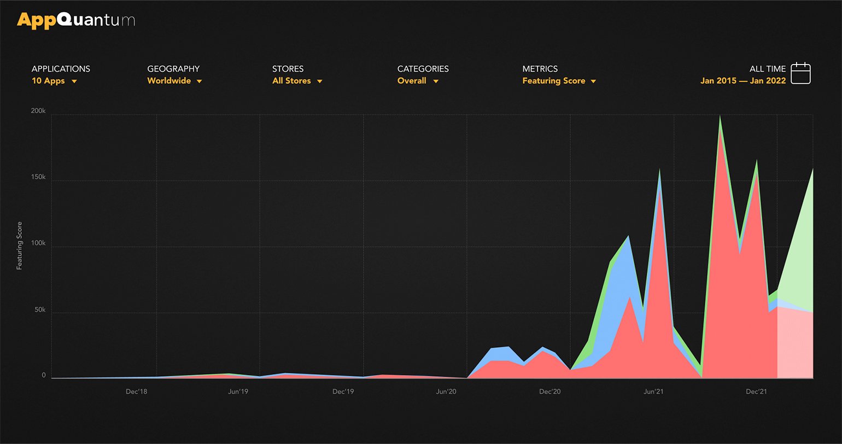The height and width of the screenshot is (444, 842).
Task: Click the arrow beside Worldwide
Action: click(200, 81)
